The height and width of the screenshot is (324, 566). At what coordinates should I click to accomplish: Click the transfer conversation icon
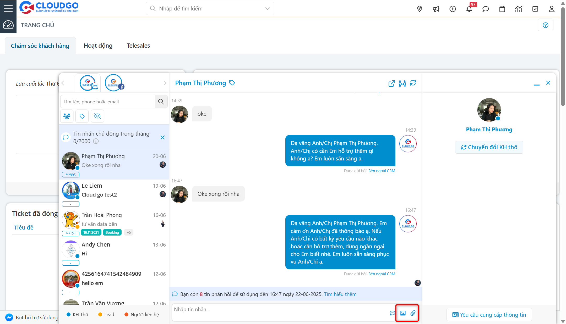pyautogui.click(x=402, y=83)
